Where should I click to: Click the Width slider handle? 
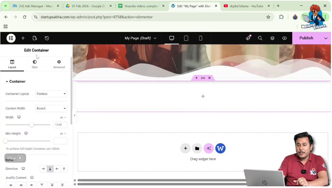(x=32, y=125)
